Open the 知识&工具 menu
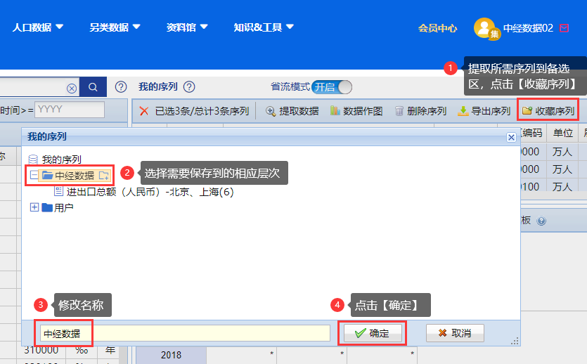 coord(264,27)
